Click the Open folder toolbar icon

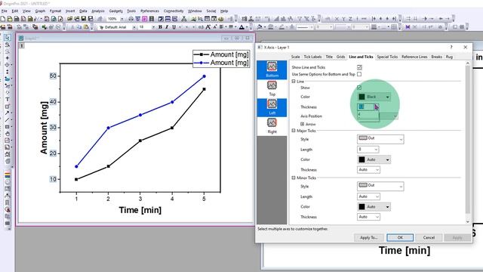(70, 19)
